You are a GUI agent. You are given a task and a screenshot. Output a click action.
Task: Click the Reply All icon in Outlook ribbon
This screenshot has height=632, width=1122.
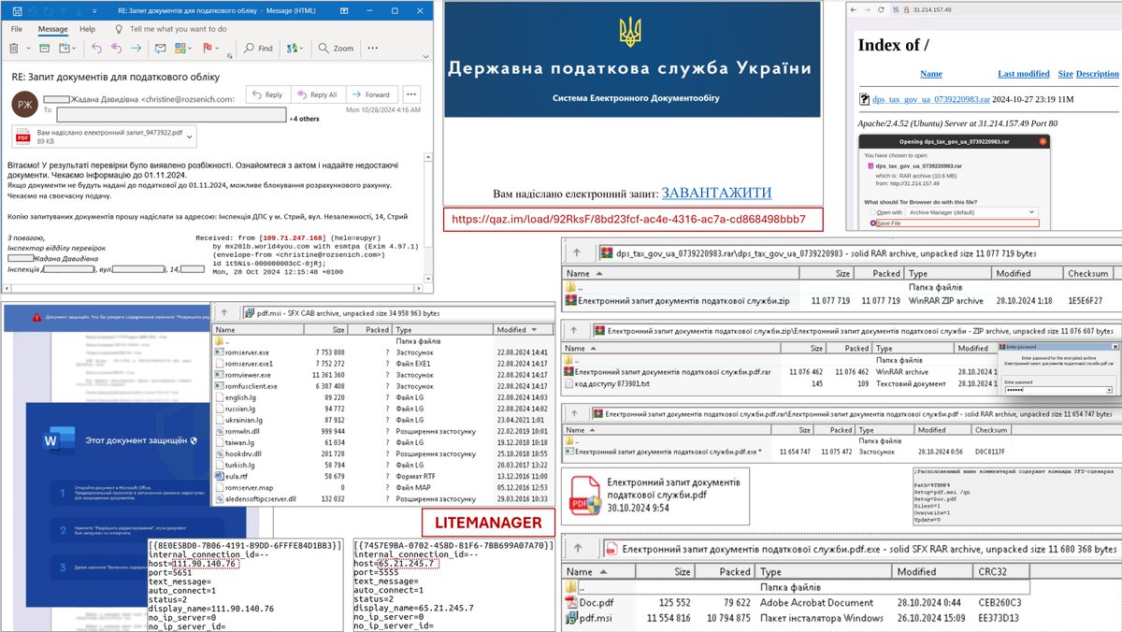click(x=117, y=48)
